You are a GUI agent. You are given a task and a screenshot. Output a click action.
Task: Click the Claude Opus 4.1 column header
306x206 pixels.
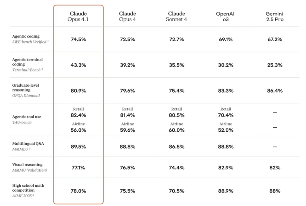(x=78, y=16)
